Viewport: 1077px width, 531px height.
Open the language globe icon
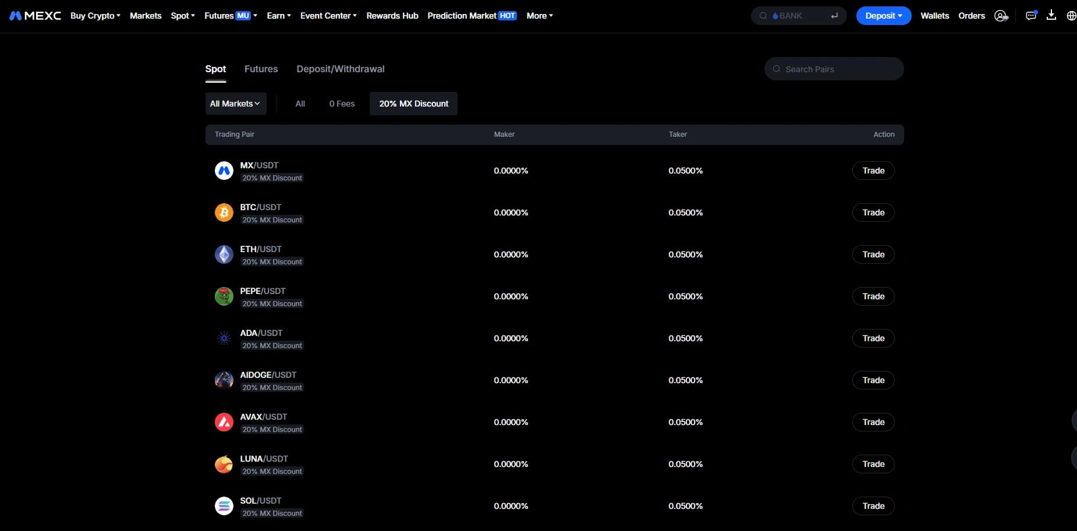[x=1071, y=16]
